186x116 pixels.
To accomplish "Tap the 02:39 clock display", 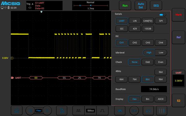I will (x=14, y=8).
